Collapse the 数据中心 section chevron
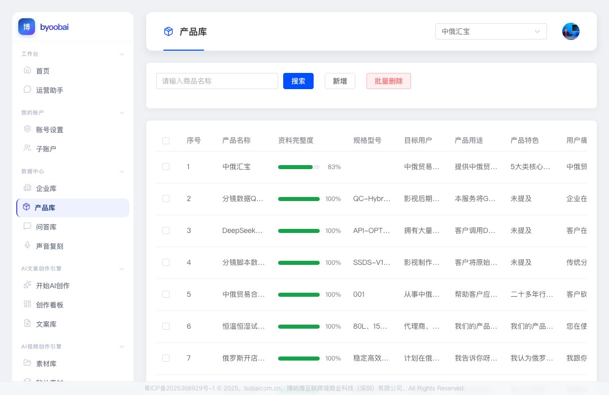 click(121, 171)
